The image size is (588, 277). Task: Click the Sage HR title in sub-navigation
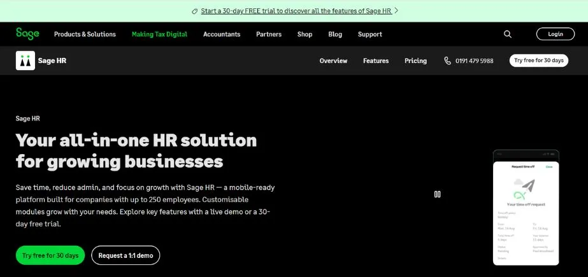[52, 60]
